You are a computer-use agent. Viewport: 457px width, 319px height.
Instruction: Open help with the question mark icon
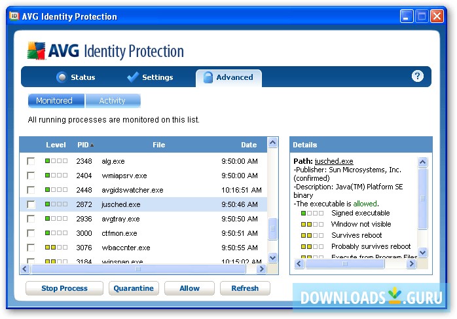[x=417, y=77]
